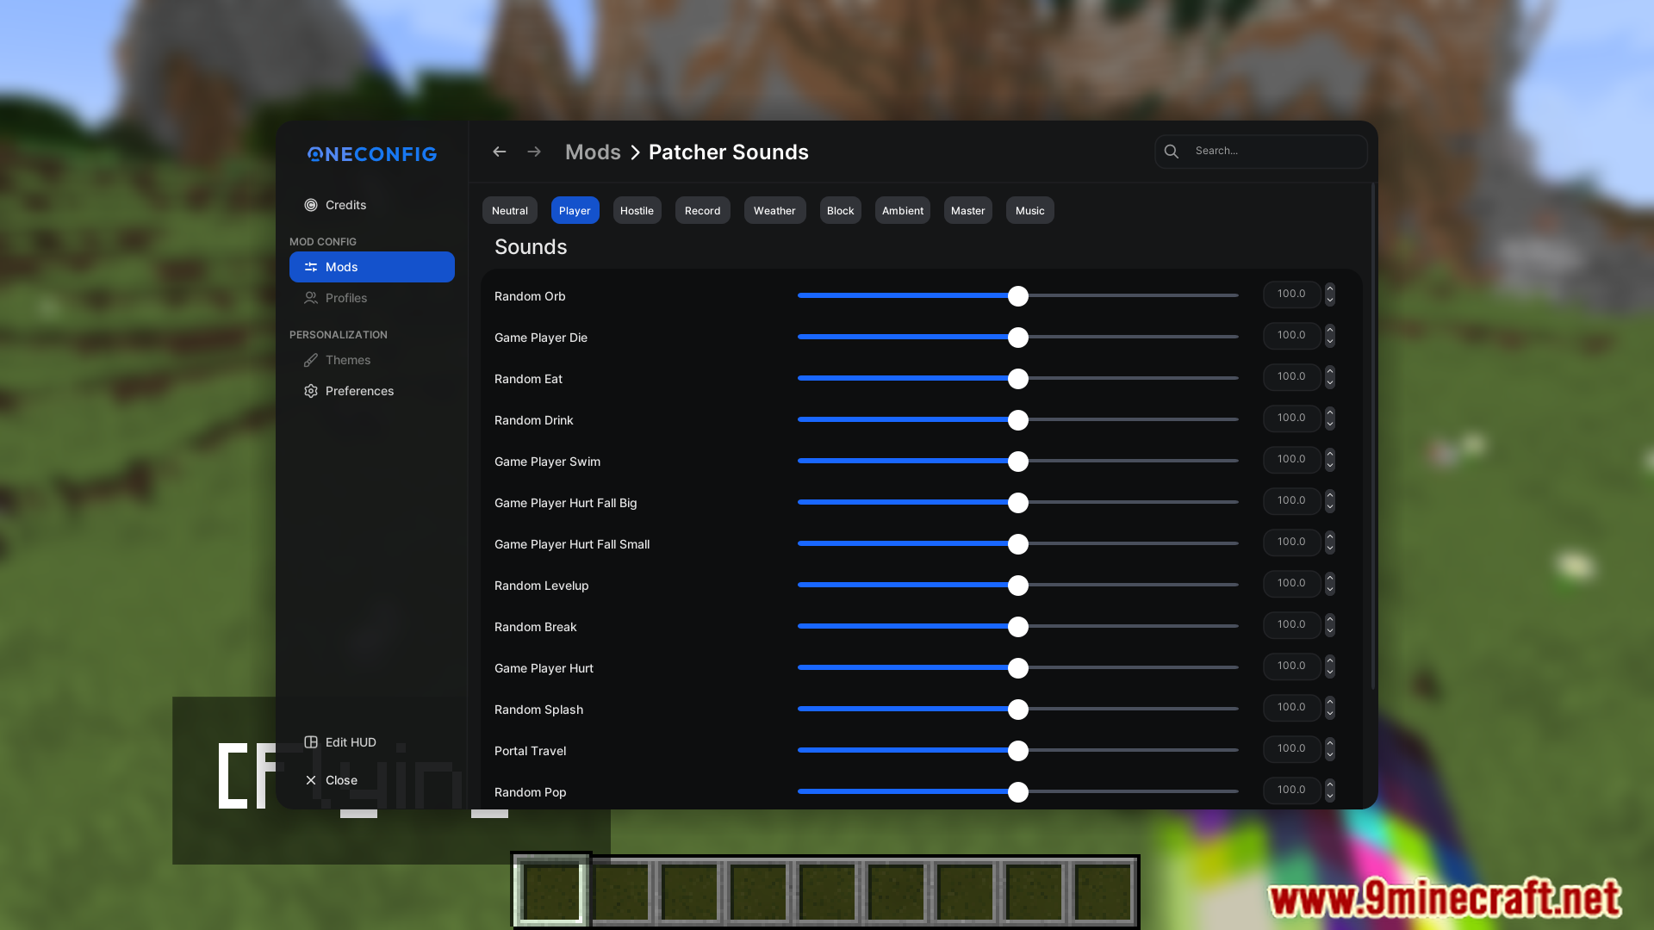1654x930 pixels.
Task: Click Mods in the breadcrumb
Action: 593,152
